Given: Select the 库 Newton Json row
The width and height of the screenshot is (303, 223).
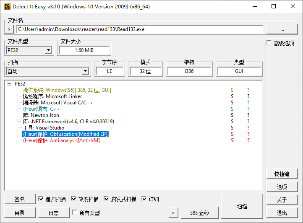Looking at the screenshot, I should pyautogui.click(x=41, y=115).
